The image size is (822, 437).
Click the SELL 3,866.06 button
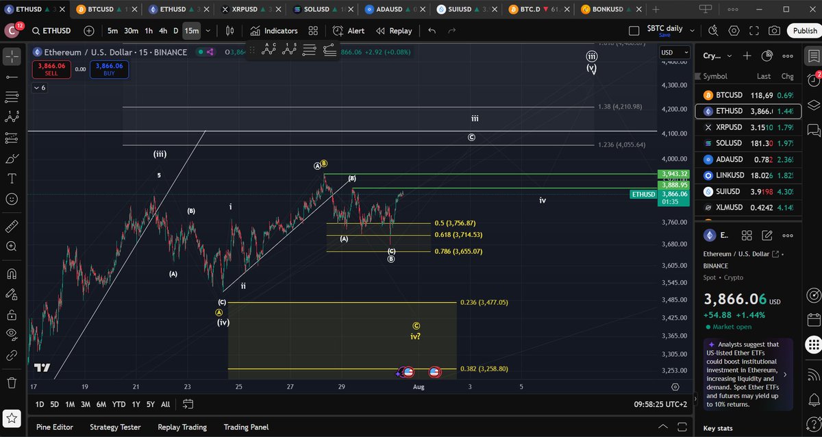pyautogui.click(x=52, y=69)
